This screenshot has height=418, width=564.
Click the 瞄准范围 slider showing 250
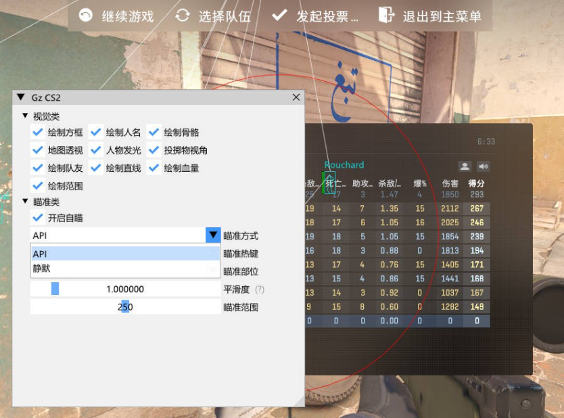pyautogui.click(x=125, y=307)
